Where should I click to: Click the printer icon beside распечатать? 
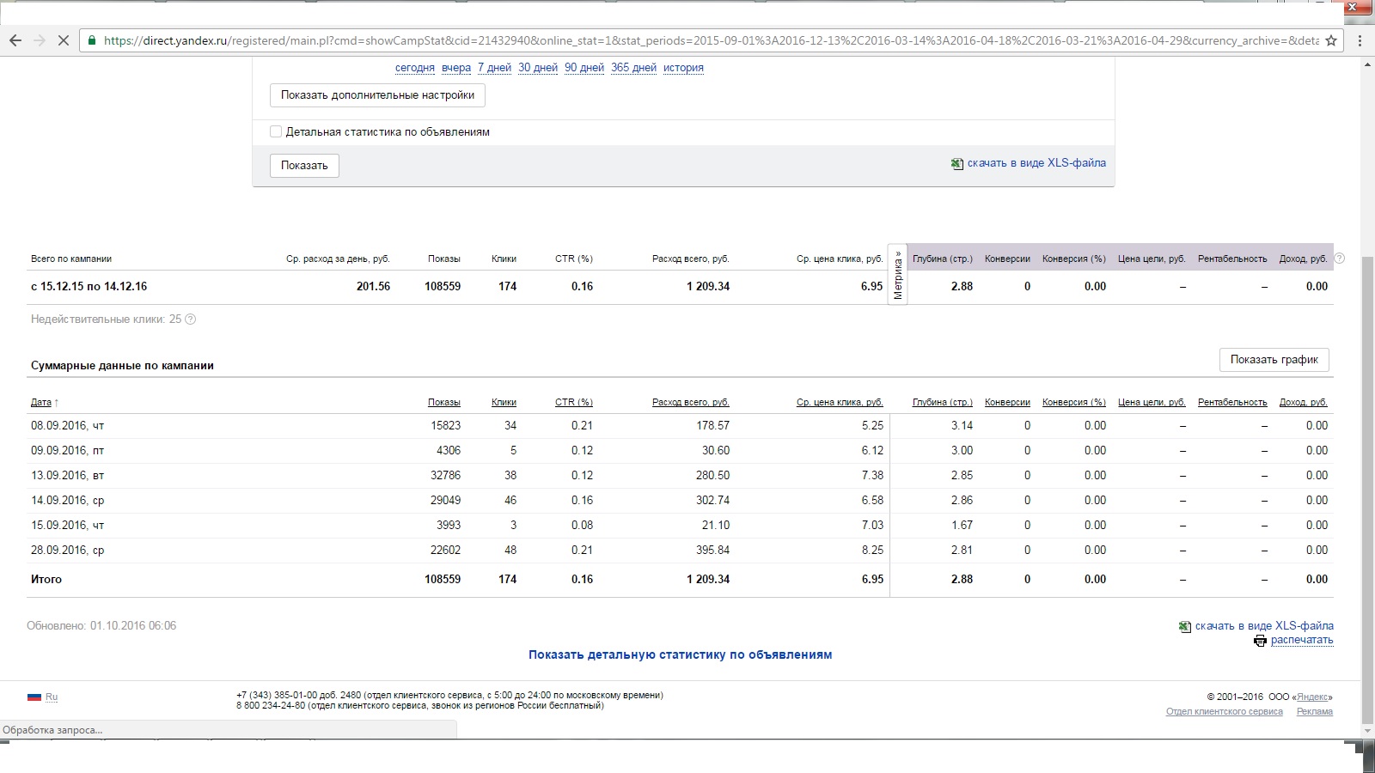tap(1260, 641)
